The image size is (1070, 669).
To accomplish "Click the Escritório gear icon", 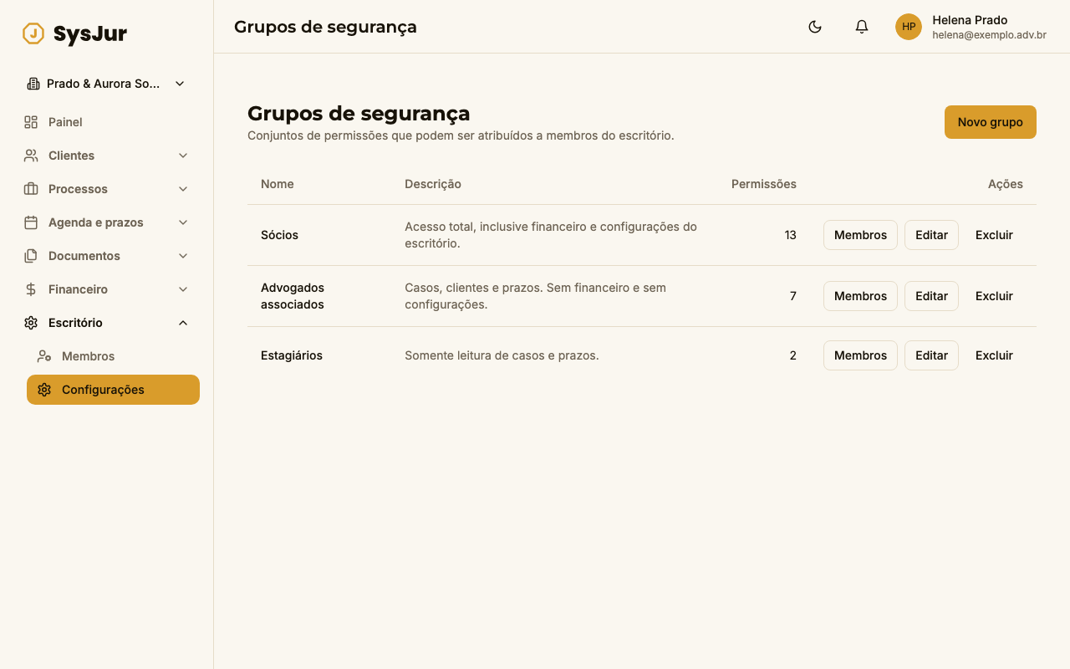I will pos(31,323).
